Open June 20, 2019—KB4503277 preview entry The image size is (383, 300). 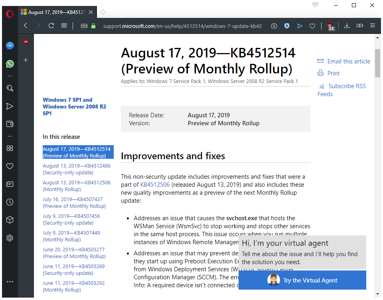(74, 253)
